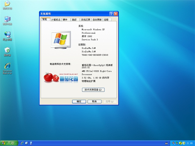Go to the 自动更新 tab

click(x=97, y=19)
